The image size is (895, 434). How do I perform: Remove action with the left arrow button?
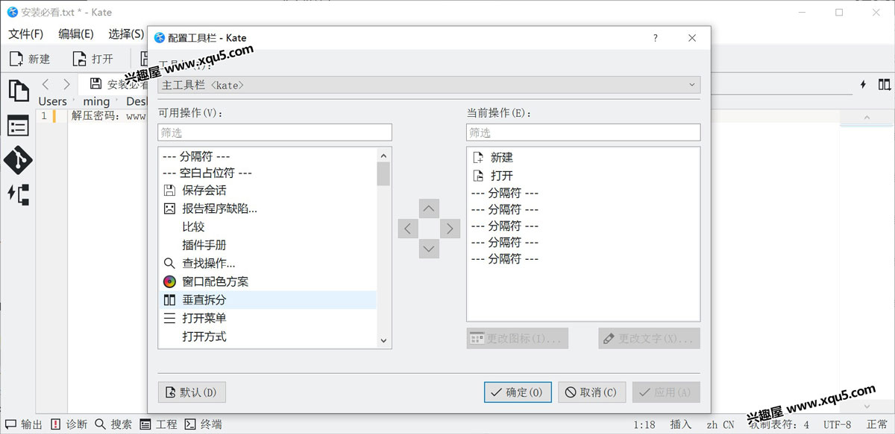[408, 229]
